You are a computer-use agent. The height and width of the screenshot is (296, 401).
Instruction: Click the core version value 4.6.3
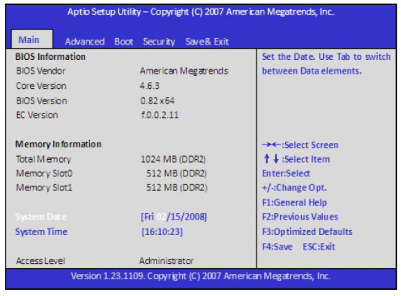tap(150, 86)
